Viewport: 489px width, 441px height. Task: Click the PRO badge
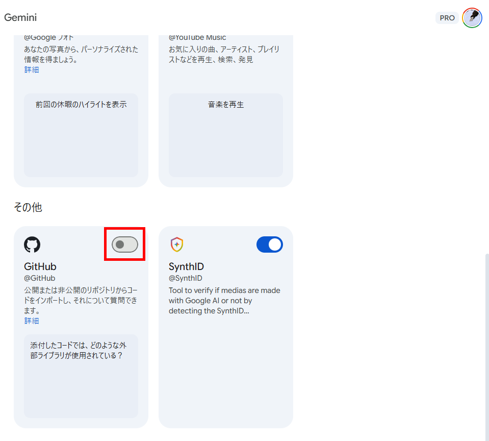pos(447,18)
